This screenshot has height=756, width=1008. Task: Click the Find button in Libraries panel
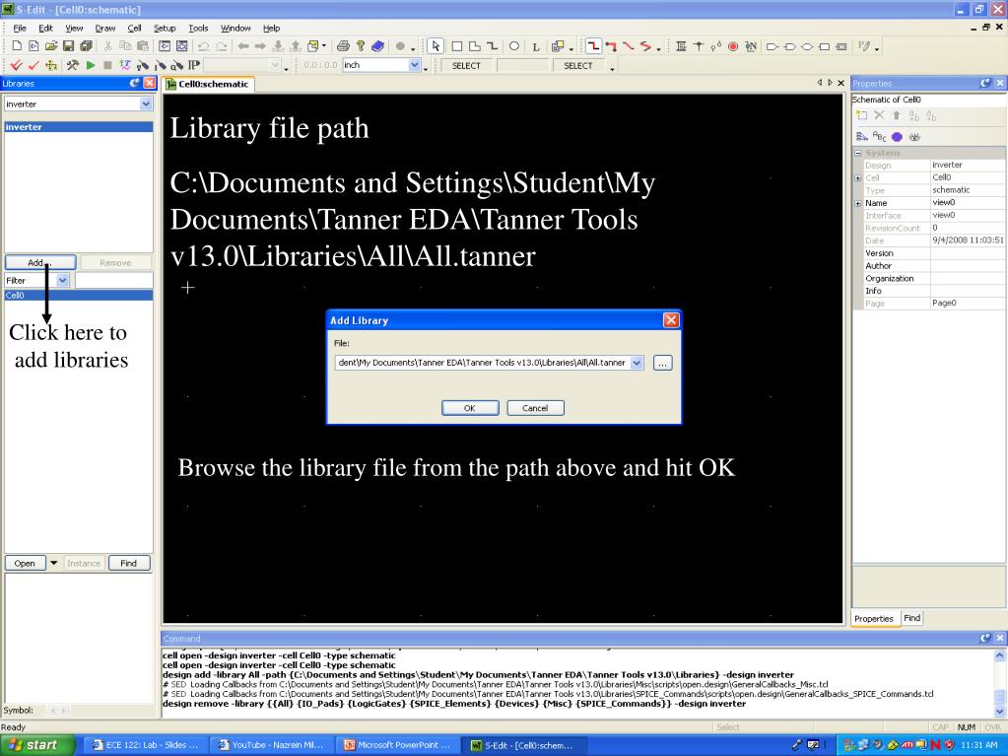[x=128, y=563]
